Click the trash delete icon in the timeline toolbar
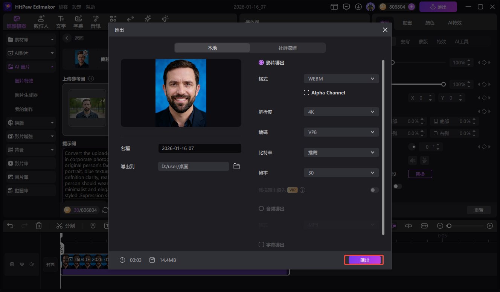The width and height of the screenshot is (500, 292). click(x=38, y=226)
